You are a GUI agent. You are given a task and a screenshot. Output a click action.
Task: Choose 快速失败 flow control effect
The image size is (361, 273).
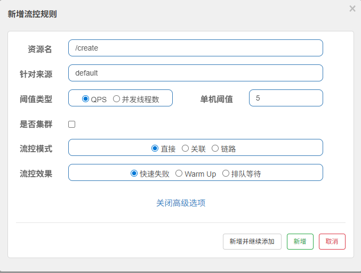pos(134,173)
